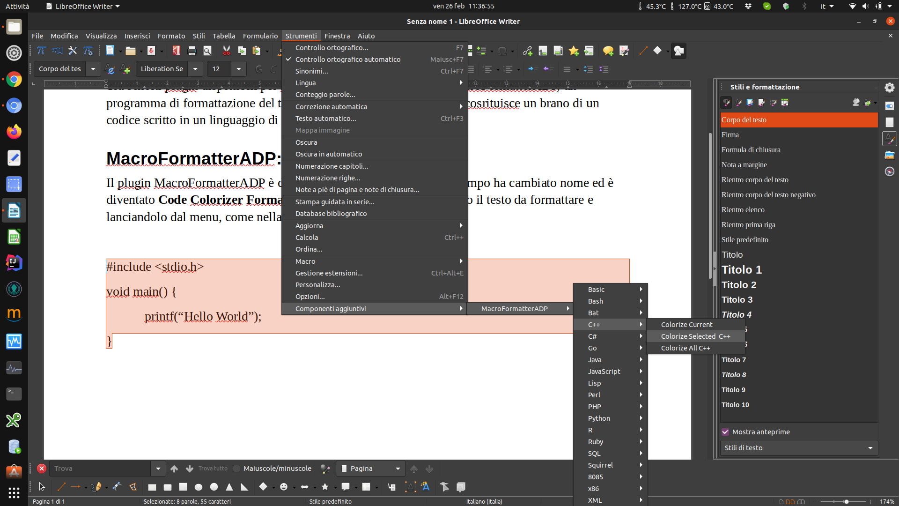
Task: Open Paragraph Style dropdown arrow
Action: [x=93, y=69]
